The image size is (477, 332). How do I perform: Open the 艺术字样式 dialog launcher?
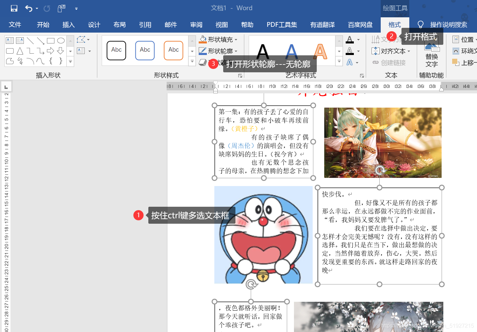[x=362, y=76]
